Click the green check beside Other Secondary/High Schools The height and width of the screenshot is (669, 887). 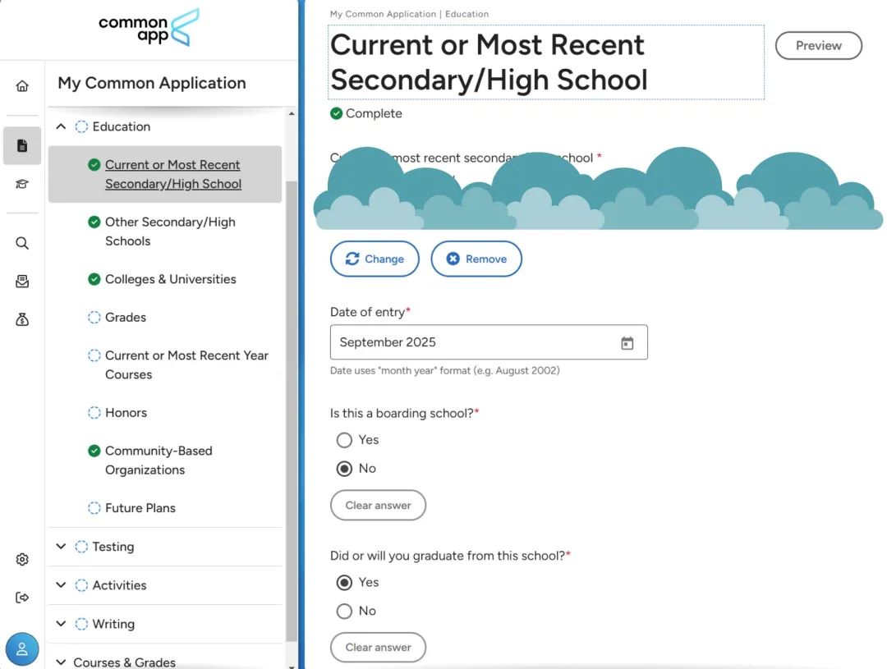click(94, 222)
